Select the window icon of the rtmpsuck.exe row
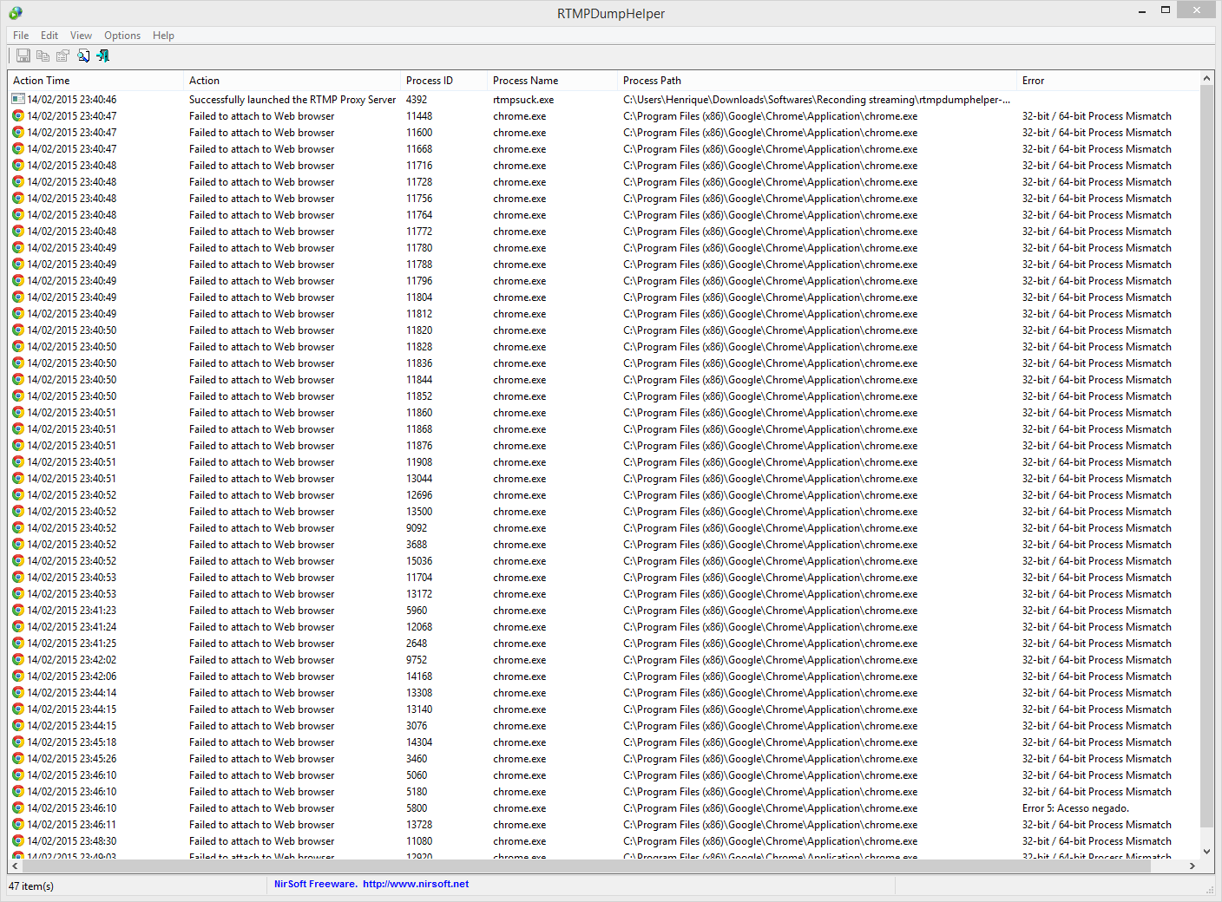This screenshot has width=1222, height=902. [x=18, y=100]
